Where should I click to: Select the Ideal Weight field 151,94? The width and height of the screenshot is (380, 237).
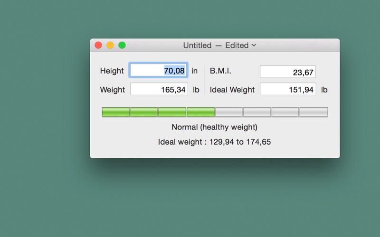click(288, 89)
